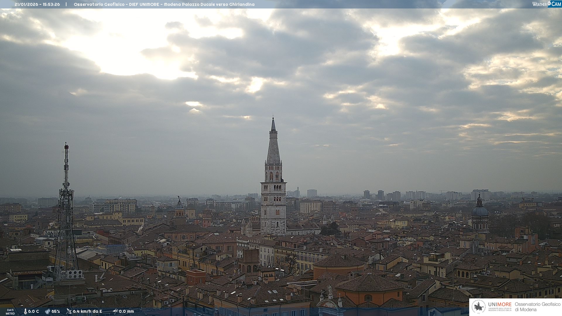Click the WeatherCam logo
This screenshot has width=562, height=316.
point(546,4)
